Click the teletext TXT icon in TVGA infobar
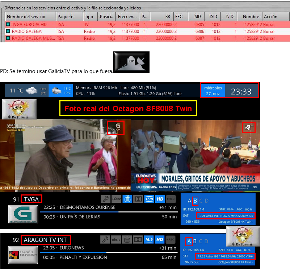 [x=127, y=199]
